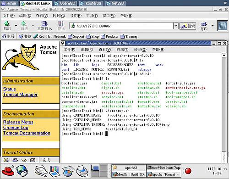Open the Change Log link
229x179 pixels.
tap(16, 128)
